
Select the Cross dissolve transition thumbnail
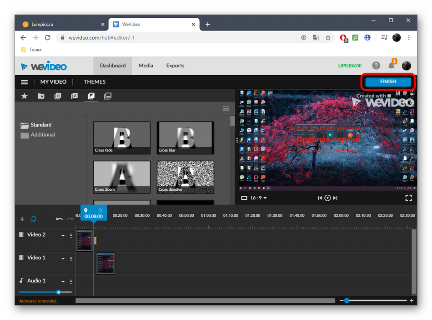click(x=186, y=177)
